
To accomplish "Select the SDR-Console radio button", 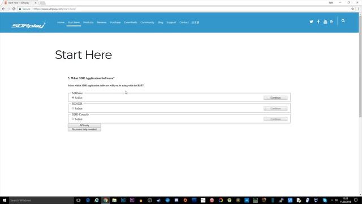I will coord(73,119).
